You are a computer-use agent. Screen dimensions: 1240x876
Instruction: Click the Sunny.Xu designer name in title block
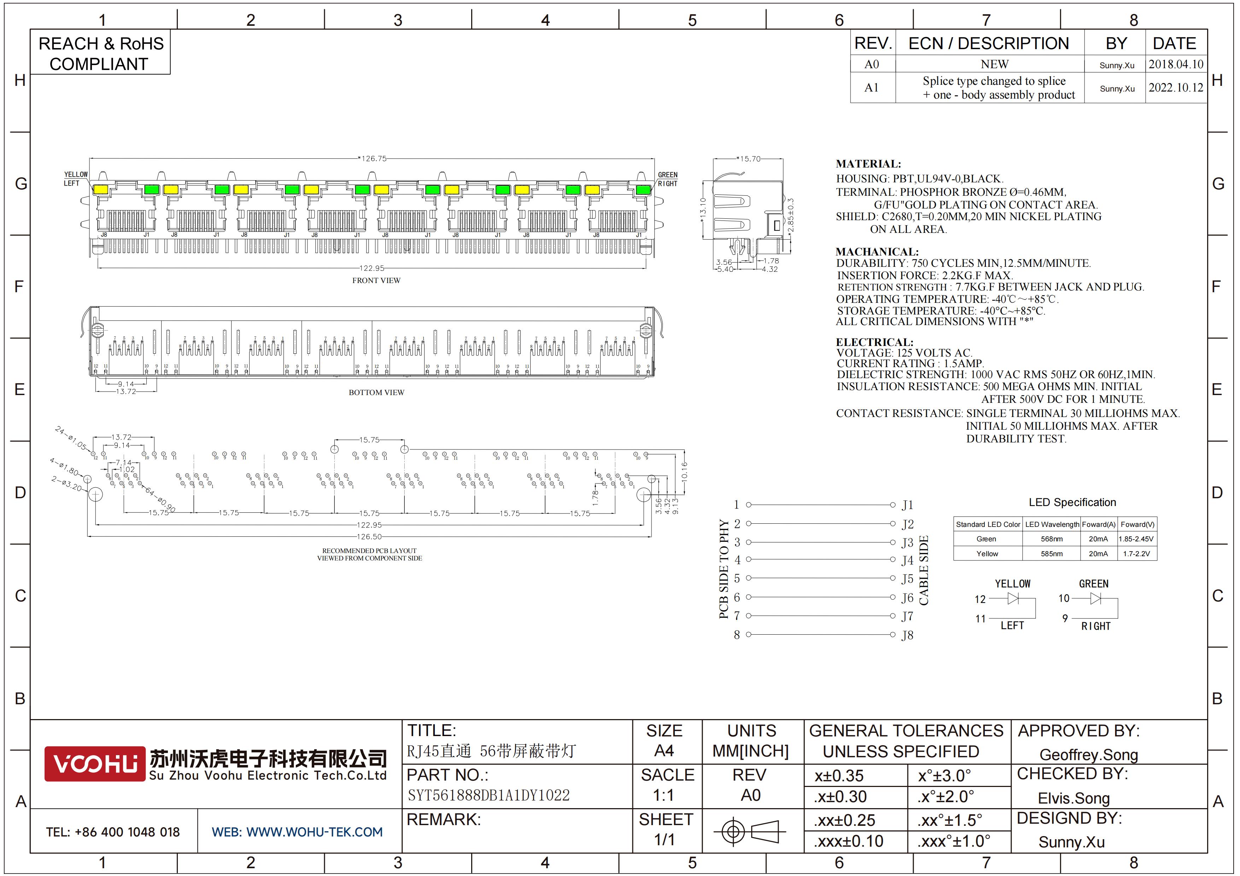pyautogui.click(x=1071, y=842)
